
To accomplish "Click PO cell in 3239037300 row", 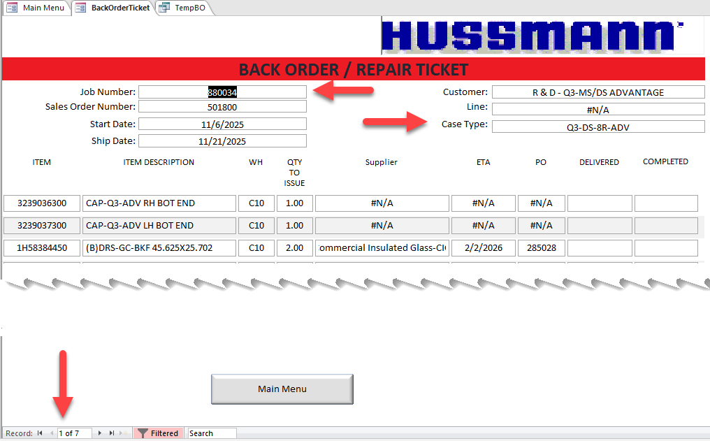I will [x=542, y=226].
